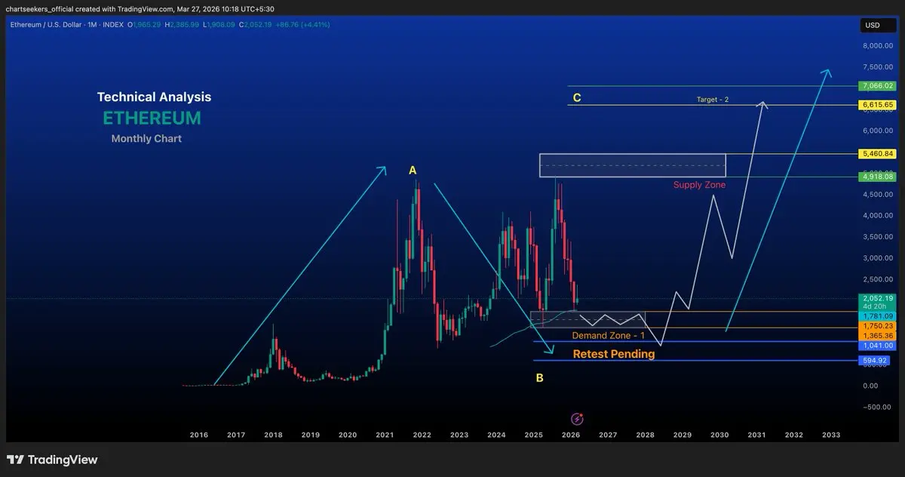Select the 'Monthly Chart' subtitle text
This screenshot has height=477, width=905.
click(146, 139)
